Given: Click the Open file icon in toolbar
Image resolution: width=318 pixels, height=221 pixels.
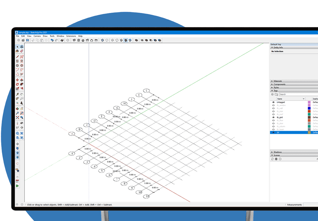Looking at the screenshot, I should coord(23,40).
